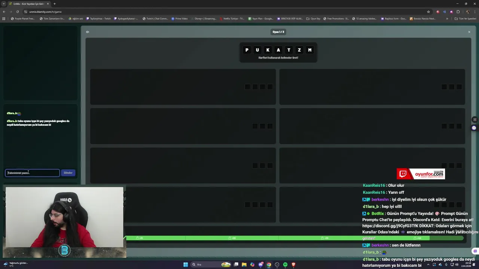Image resolution: width=479 pixels, height=269 pixels.
Task: Open the browser Extensions puzzle icon
Action: (x=458, y=12)
